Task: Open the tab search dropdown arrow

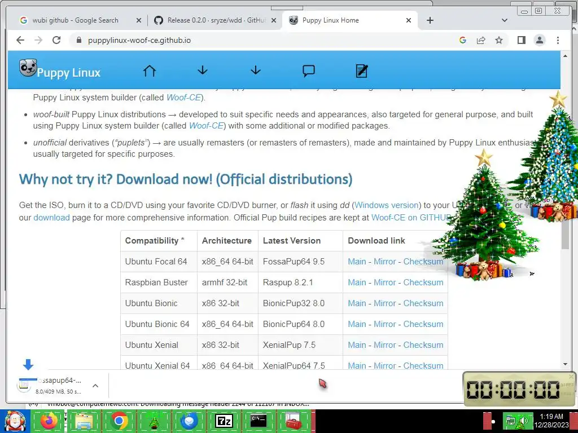Action: pos(505,20)
